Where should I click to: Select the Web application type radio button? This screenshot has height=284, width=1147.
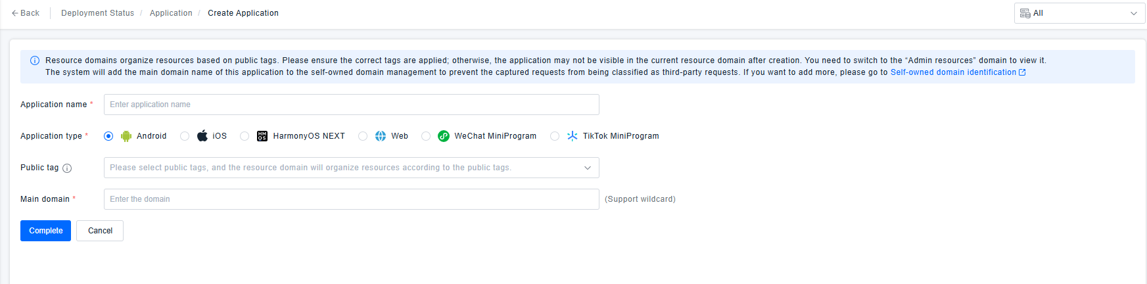pyautogui.click(x=363, y=136)
